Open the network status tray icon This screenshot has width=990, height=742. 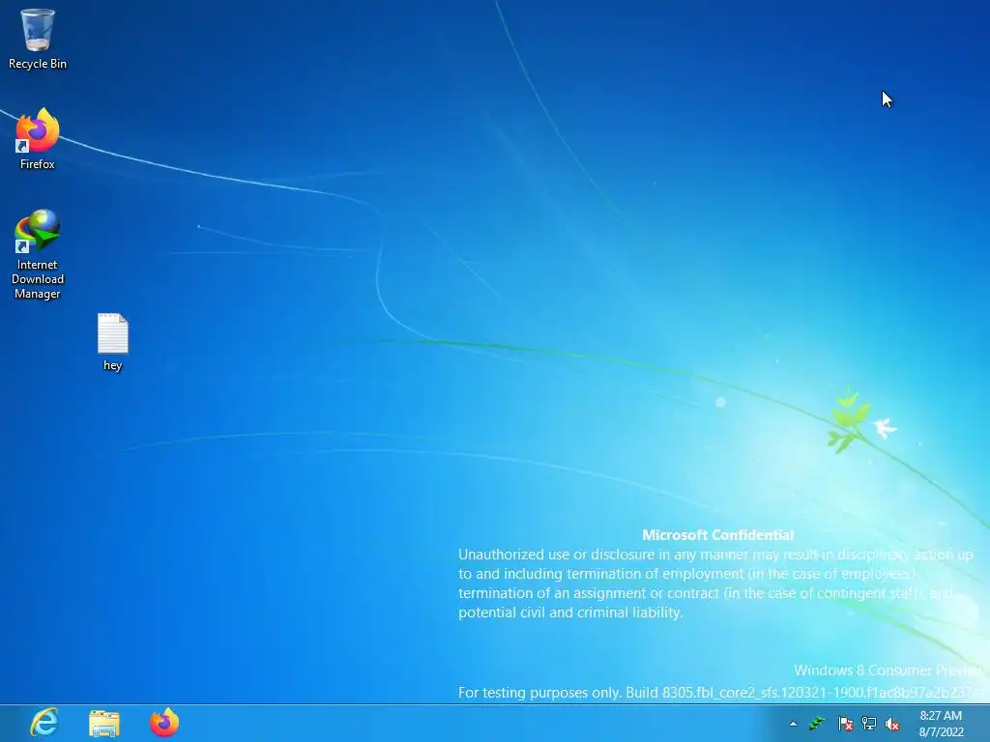click(x=869, y=724)
